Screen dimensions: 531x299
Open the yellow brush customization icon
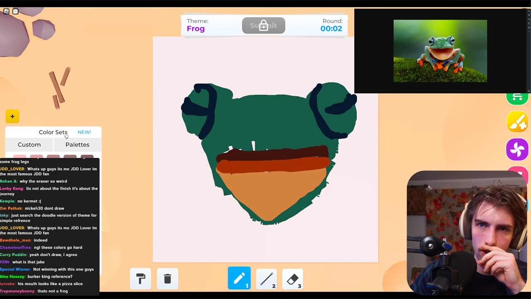517,122
